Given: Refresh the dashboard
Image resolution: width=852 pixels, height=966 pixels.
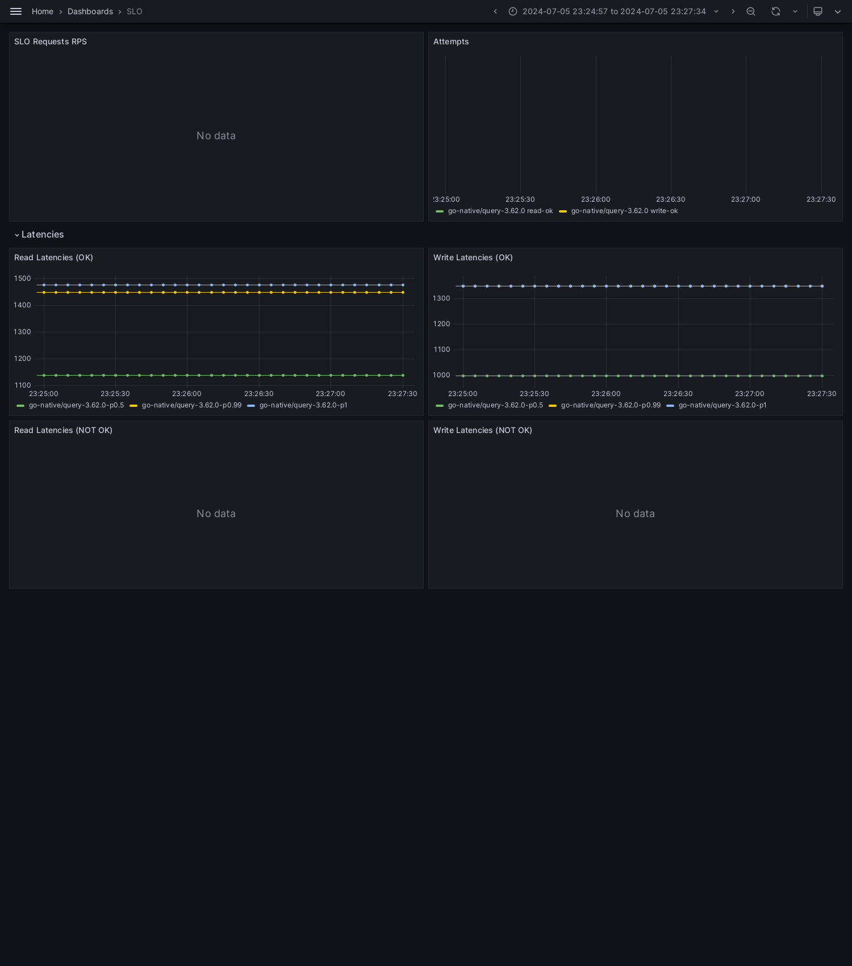Looking at the screenshot, I should click(x=776, y=11).
